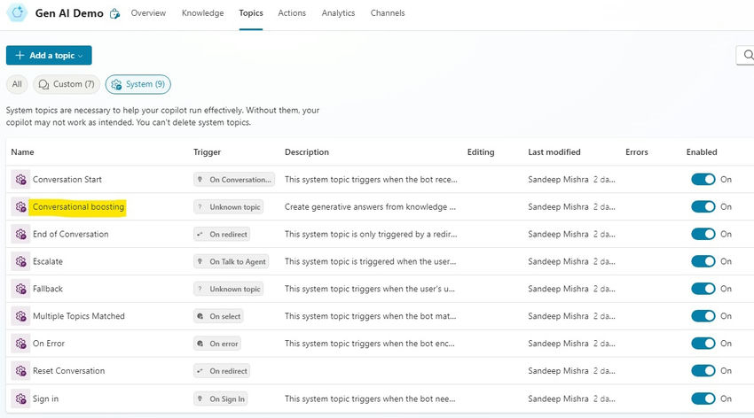754x418 pixels.
Task: Turn off the Escalate topic toggle
Action: [703, 262]
